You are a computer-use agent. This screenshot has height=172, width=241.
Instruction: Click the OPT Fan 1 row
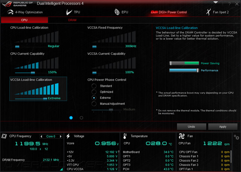tap(204, 169)
